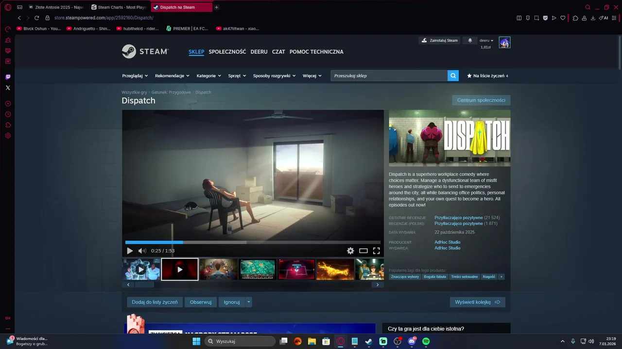Image resolution: width=622 pixels, height=349 pixels.
Task: Switch to Złote Antosie 2025 tab
Action: pyautogui.click(x=57, y=7)
